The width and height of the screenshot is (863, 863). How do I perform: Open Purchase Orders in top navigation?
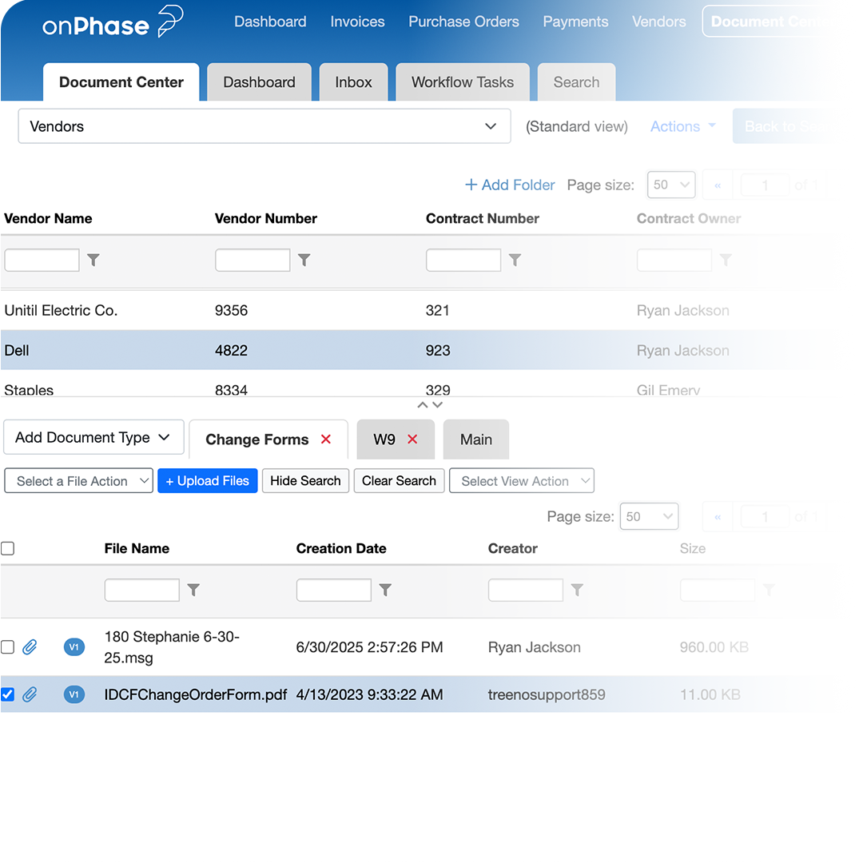463,22
